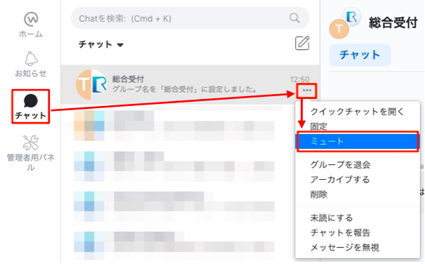Select the チャット speech bubble icon
Screen dimensions: 425x264
(x=31, y=101)
